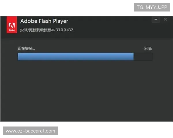Click the word Flash in the title
The image size is (173, 138).
pyautogui.click(x=44, y=21)
